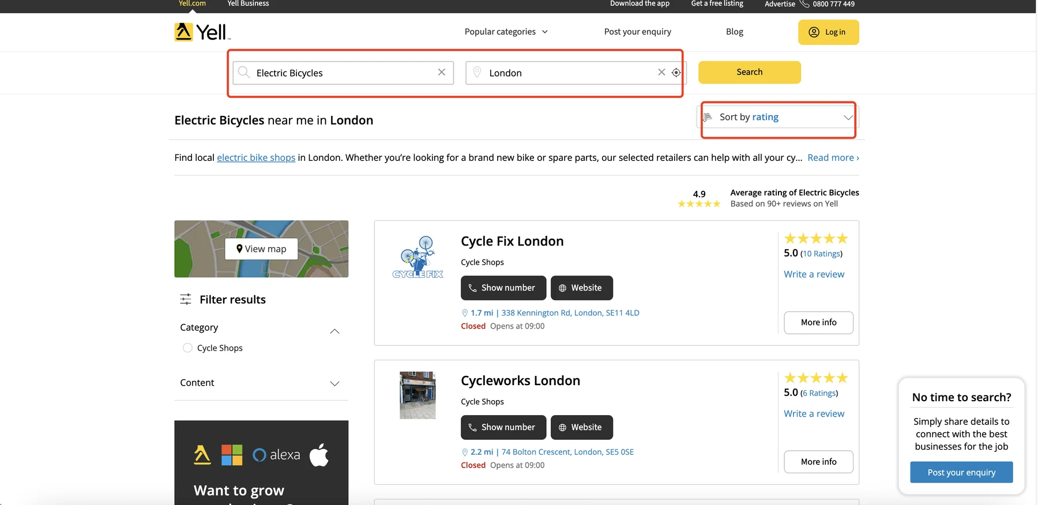Click the phone icon beside 0800 777 449
Screen dimensions: 1038x505
[804, 4]
